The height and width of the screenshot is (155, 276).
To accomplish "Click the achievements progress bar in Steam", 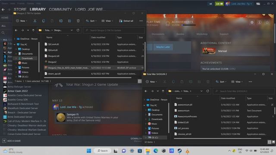I will click(x=189, y=25).
